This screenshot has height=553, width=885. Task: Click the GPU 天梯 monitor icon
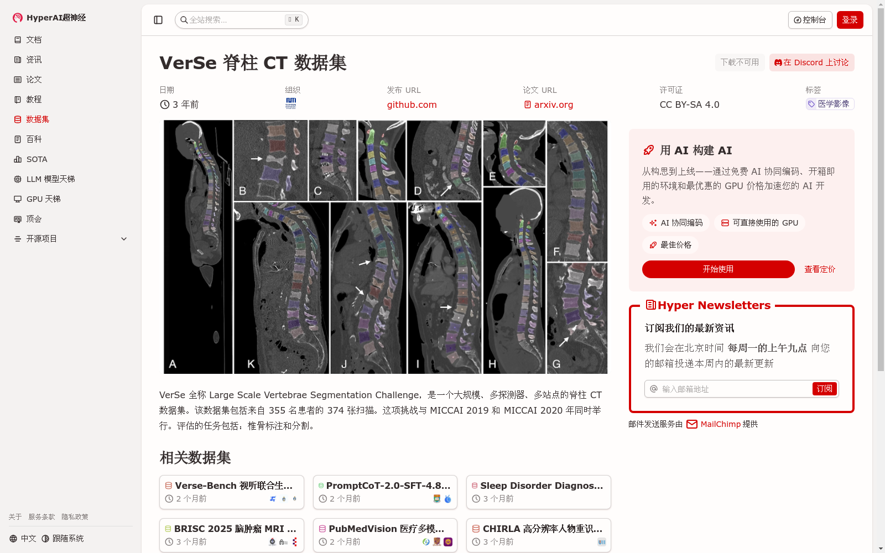pyautogui.click(x=18, y=199)
